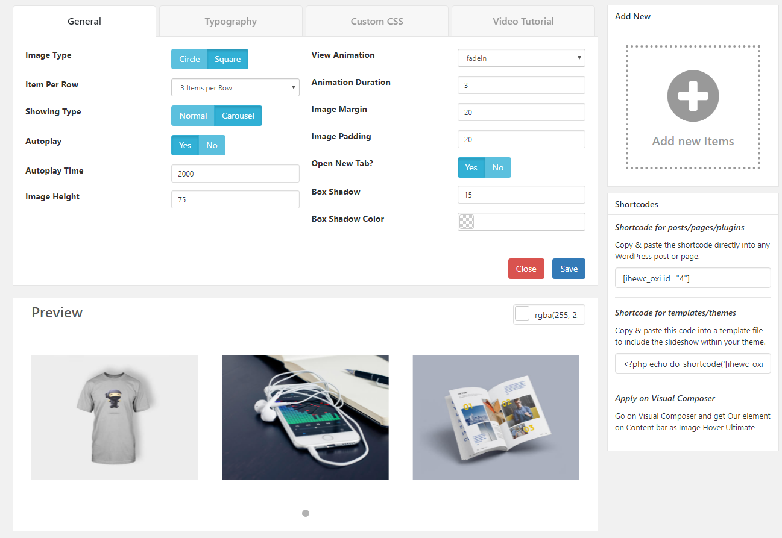Click the plus icon to add new items
Screen dimensions: 782x538
pos(693,96)
